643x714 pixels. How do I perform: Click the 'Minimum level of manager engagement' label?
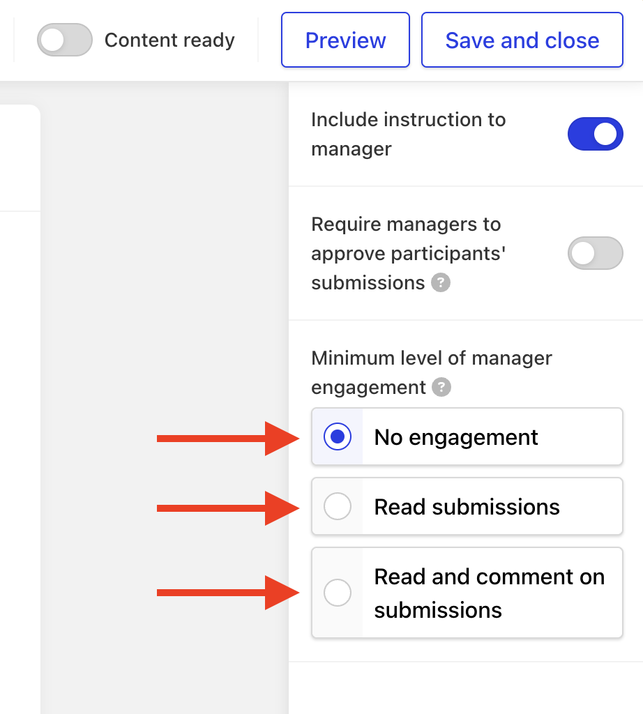(431, 372)
